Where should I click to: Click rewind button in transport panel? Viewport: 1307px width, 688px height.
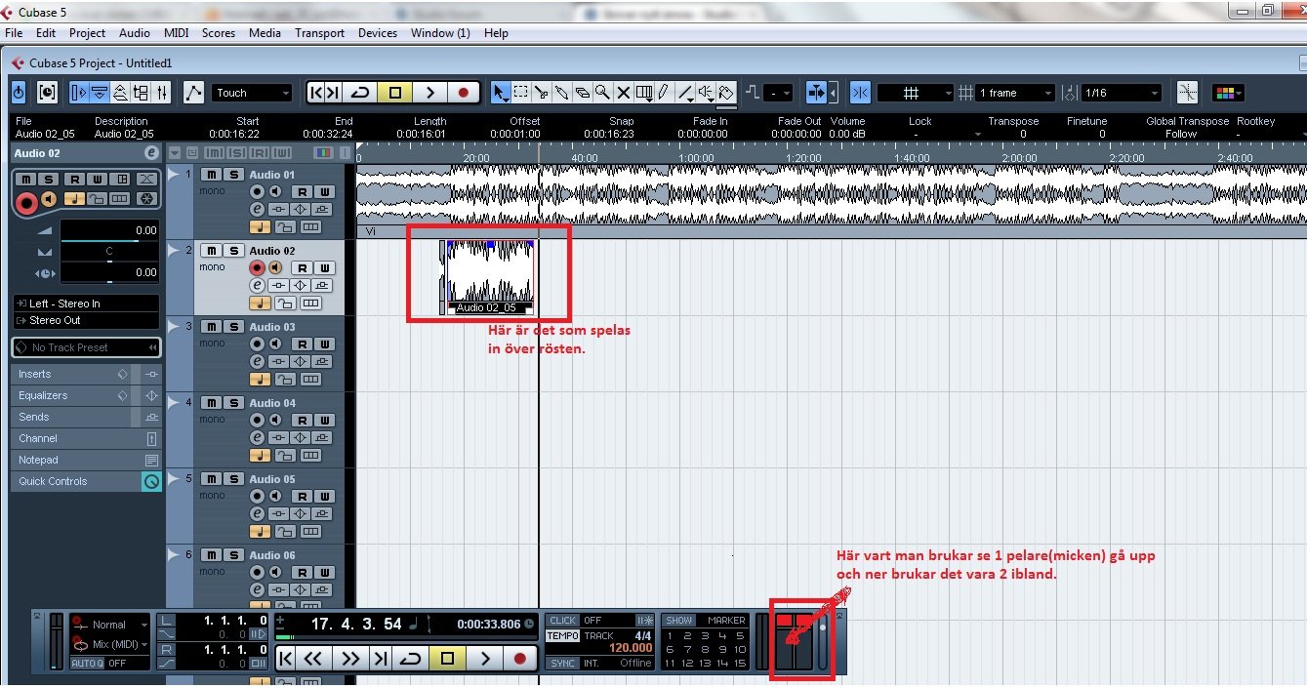[x=312, y=659]
